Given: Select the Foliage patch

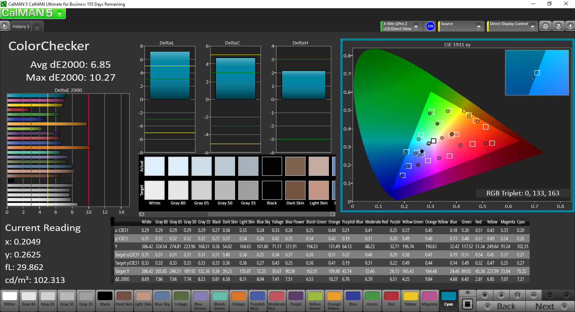Looking at the screenshot, I should pyautogui.click(x=181, y=300).
